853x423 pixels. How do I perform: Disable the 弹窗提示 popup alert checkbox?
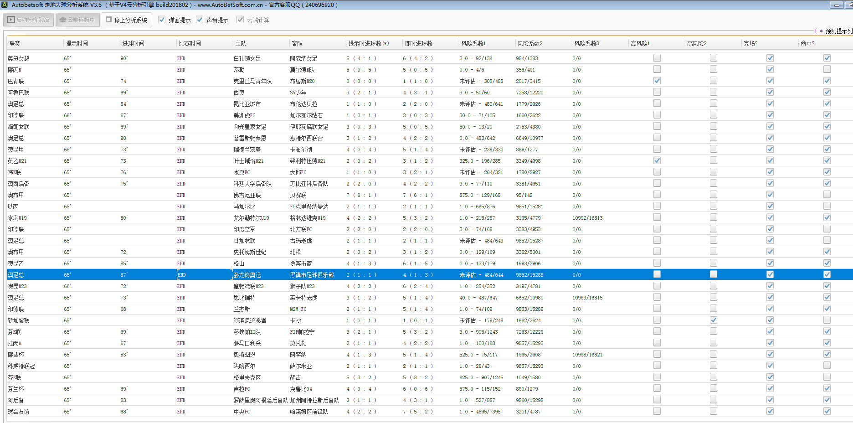click(162, 20)
